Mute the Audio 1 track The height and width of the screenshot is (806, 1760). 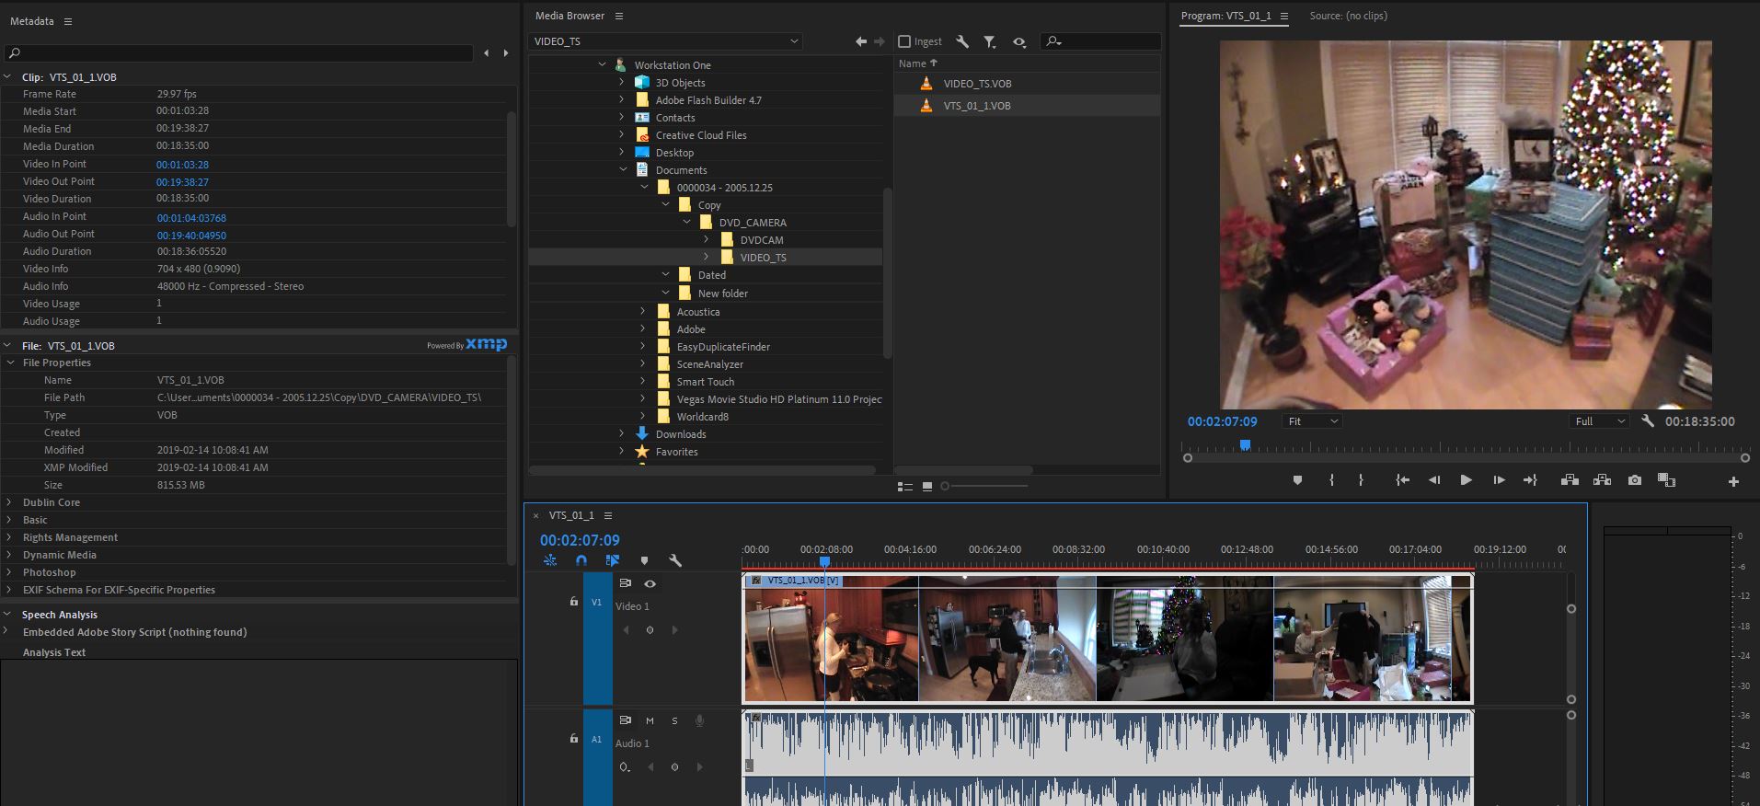650,720
